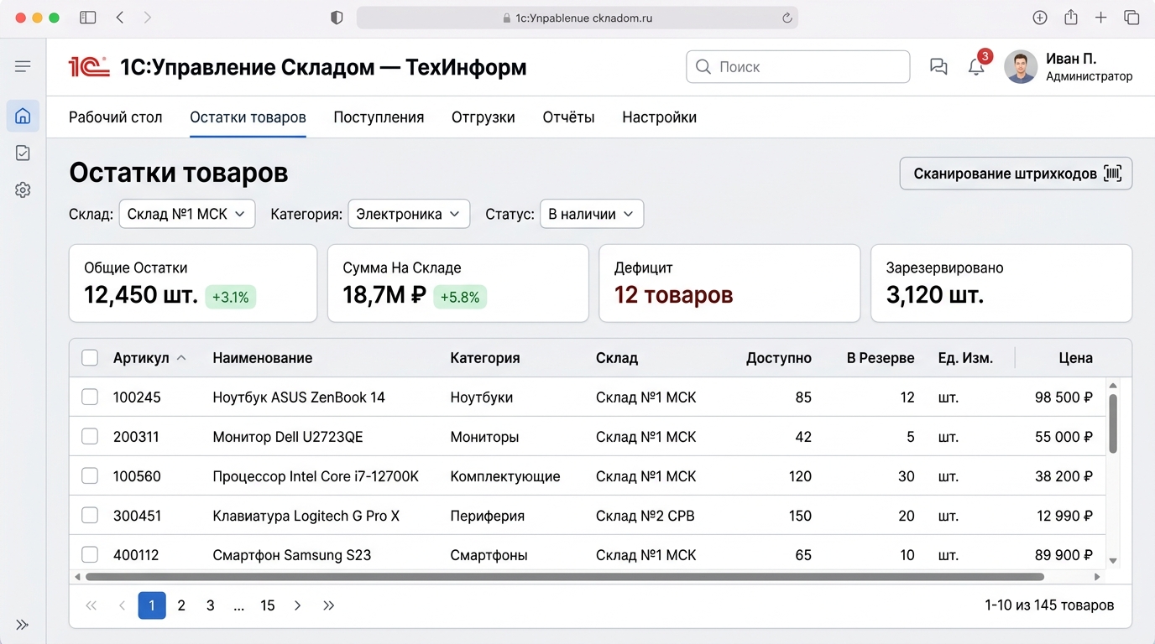
Task: Go to page 2 of results
Action: [x=181, y=605]
